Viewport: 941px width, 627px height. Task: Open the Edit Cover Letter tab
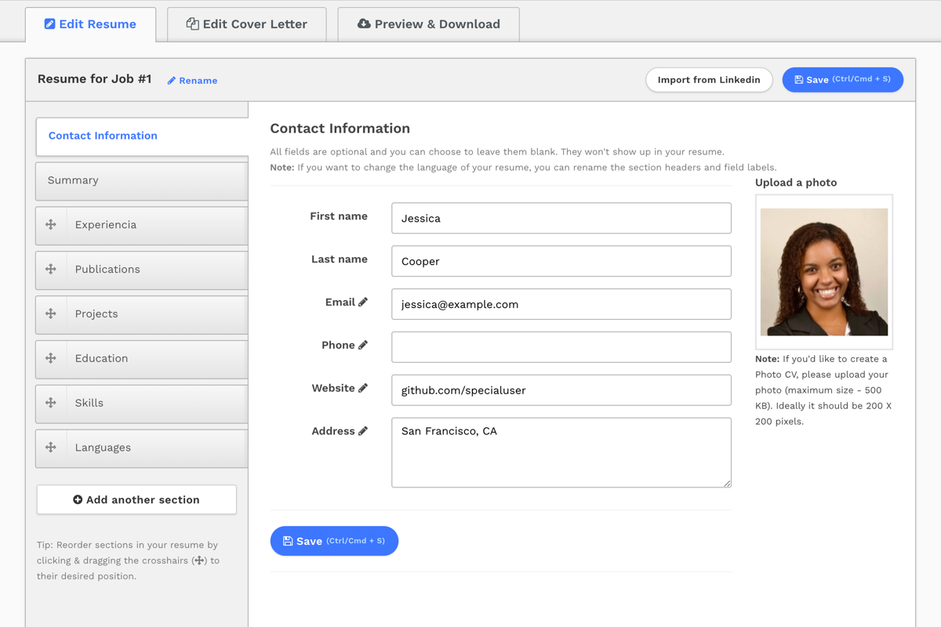point(247,24)
